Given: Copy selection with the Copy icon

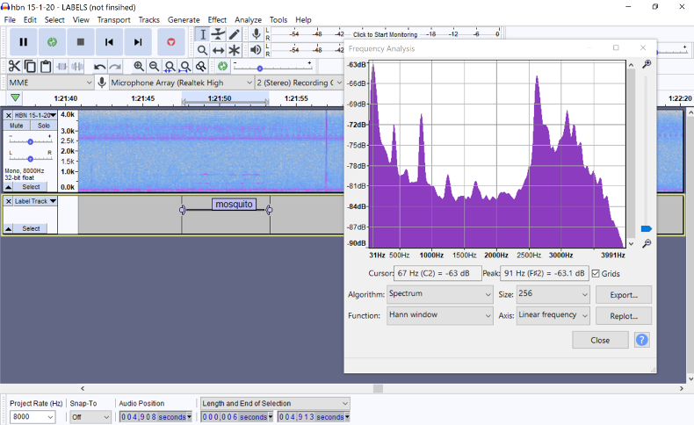Looking at the screenshot, I should click(x=30, y=67).
